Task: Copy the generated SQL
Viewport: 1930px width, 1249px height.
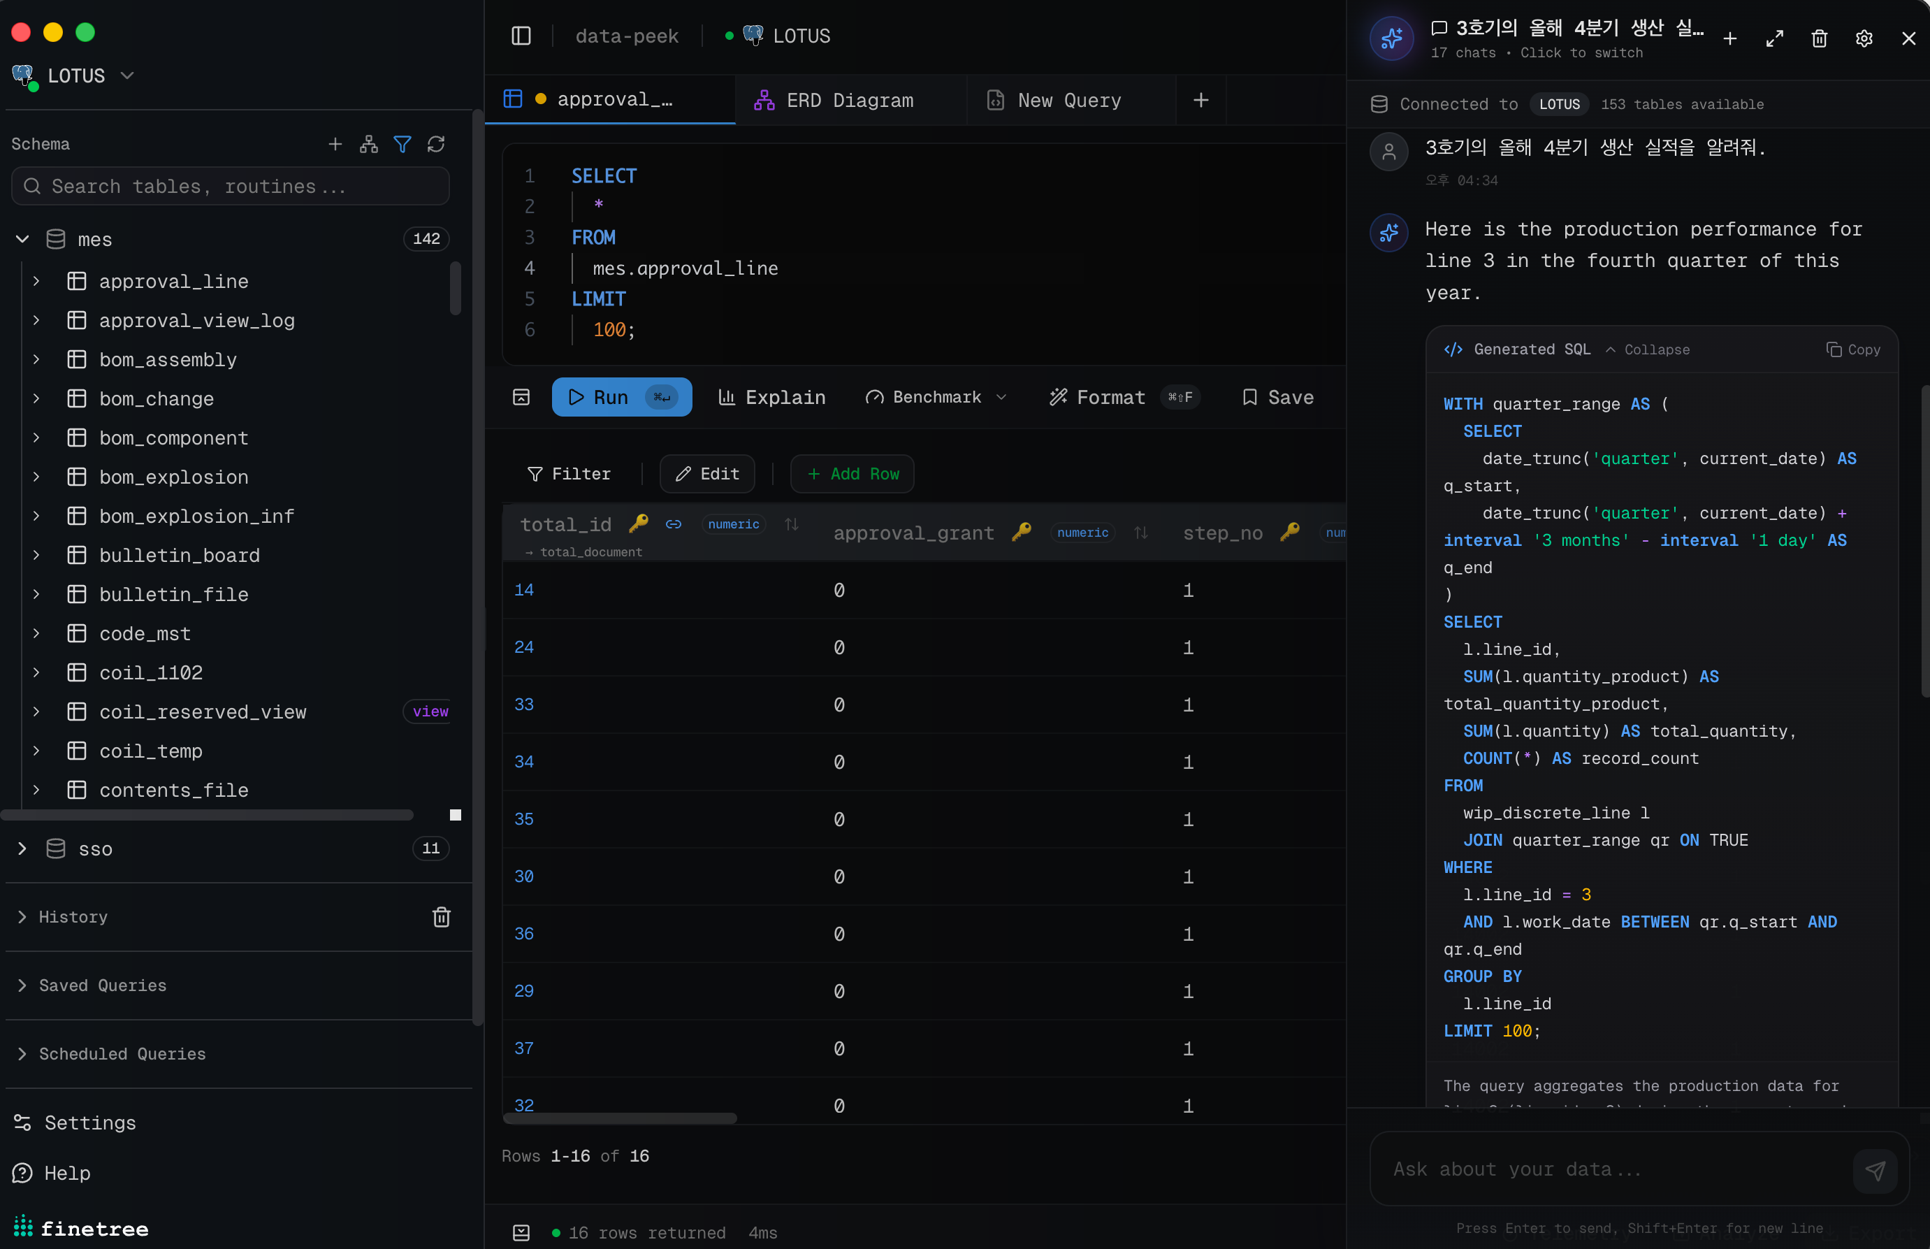Action: click(x=1853, y=349)
